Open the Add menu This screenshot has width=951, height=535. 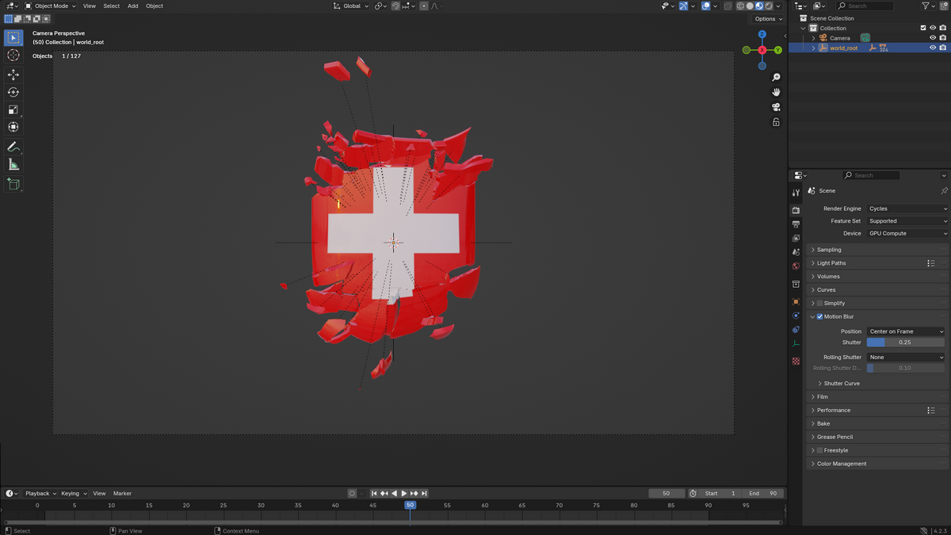[133, 6]
